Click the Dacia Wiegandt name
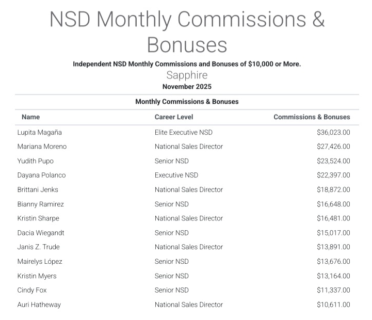372x320 pixels. pyautogui.click(x=41, y=233)
